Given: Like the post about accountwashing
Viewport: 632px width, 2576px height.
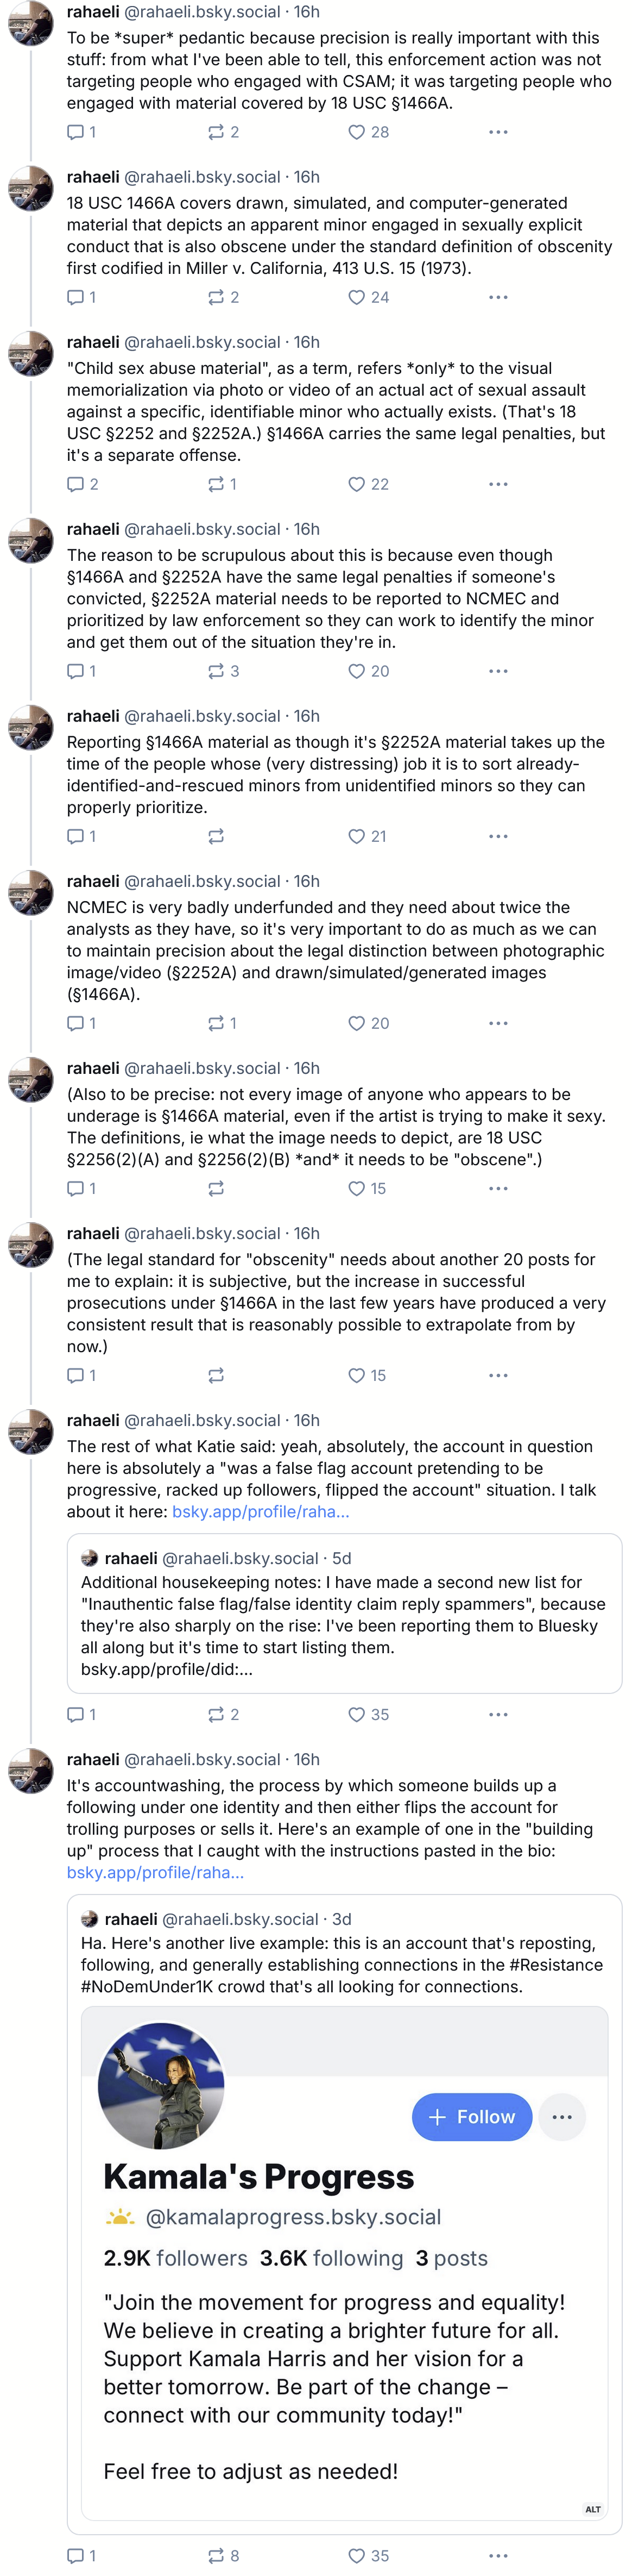Looking at the screenshot, I should pyautogui.click(x=356, y=2555).
